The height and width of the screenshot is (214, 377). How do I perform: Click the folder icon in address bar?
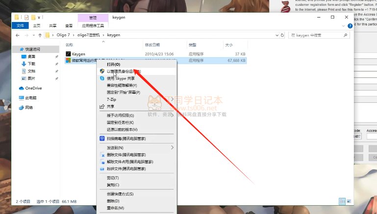(48, 35)
